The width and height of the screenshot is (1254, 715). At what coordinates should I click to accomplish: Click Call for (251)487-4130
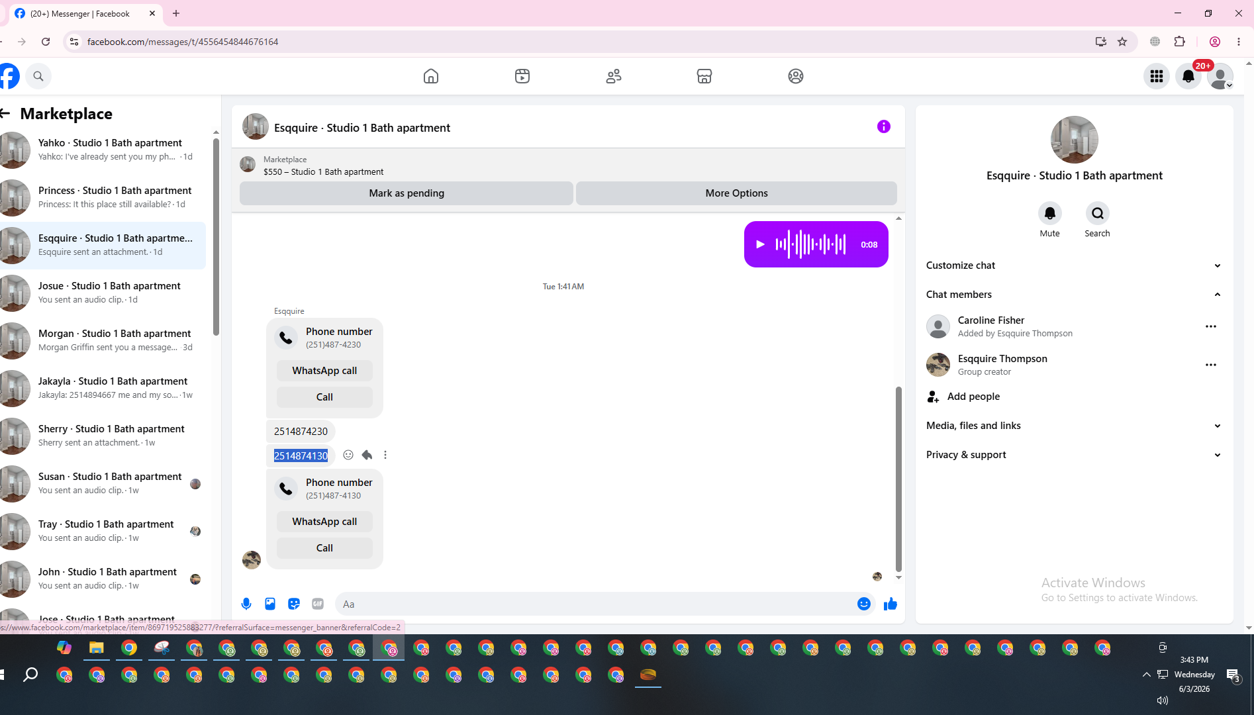[x=324, y=548]
